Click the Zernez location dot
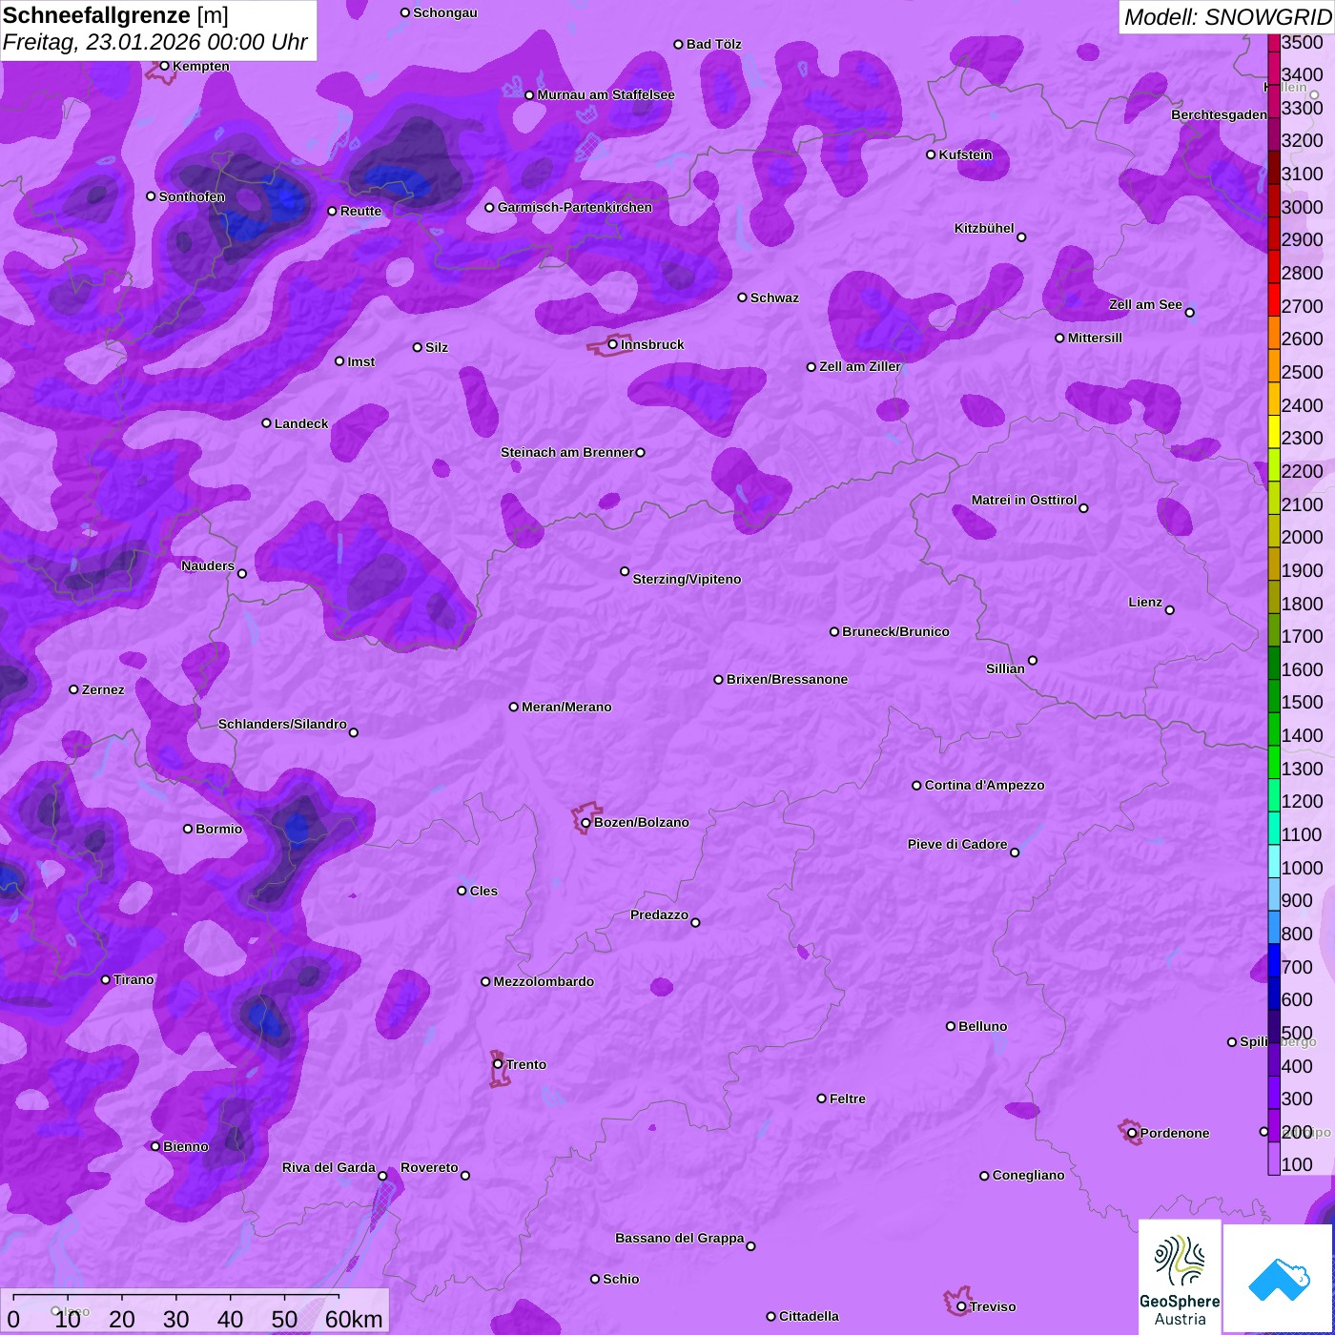 point(73,689)
